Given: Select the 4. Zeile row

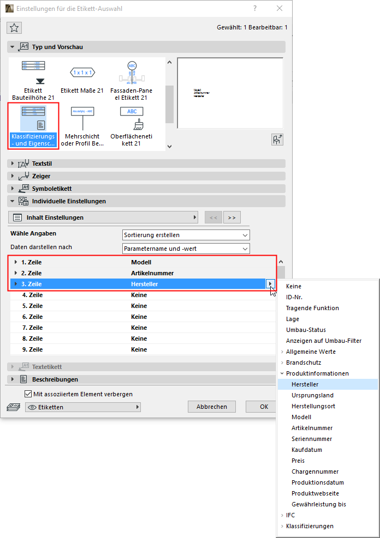Looking at the screenshot, I should click(143, 295).
